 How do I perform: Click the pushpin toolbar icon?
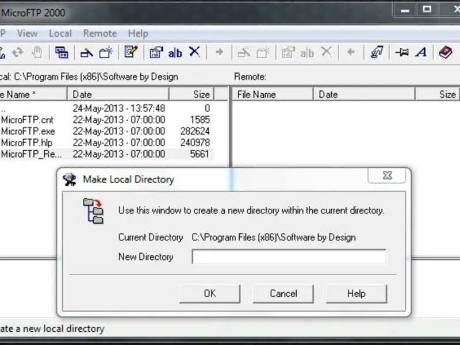point(402,52)
